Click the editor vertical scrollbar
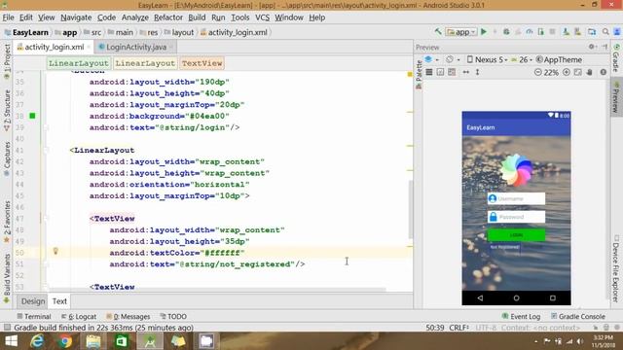The width and height of the screenshot is (623, 350). [411, 209]
